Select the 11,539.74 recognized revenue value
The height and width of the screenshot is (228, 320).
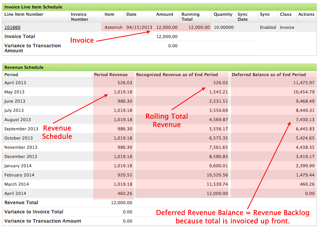217,184
